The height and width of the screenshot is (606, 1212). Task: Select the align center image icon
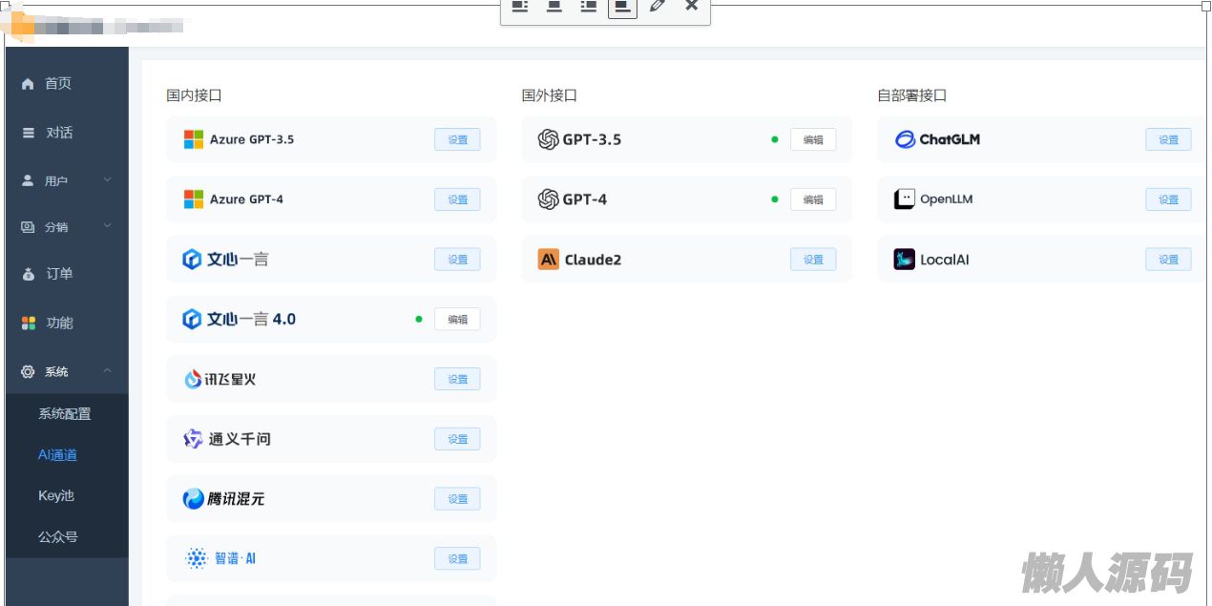point(554,6)
